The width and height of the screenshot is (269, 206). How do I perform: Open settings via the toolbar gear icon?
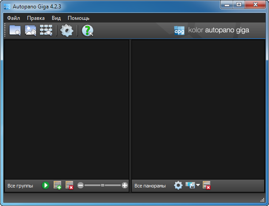pyautogui.click(x=67, y=30)
